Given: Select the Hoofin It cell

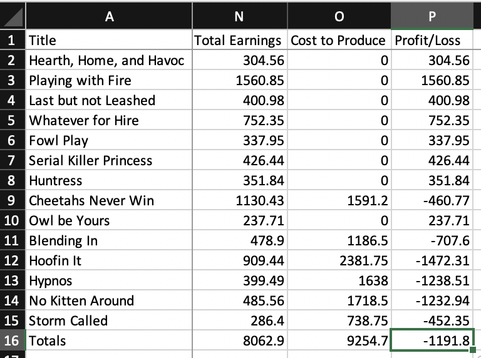Looking at the screenshot, I should pos(109,260).
